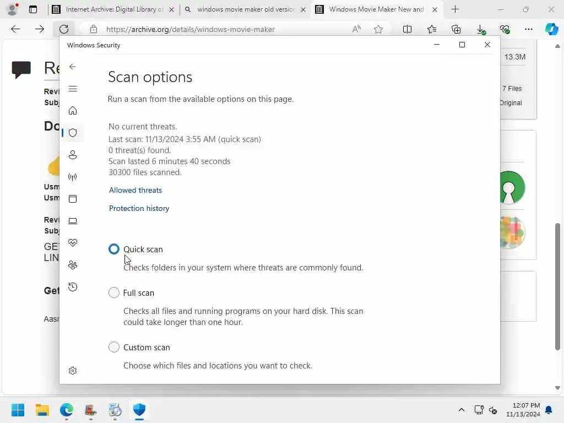Select the Full scan option
The height and width of the screenshot is (423, 564).
[x=113, y=292]
